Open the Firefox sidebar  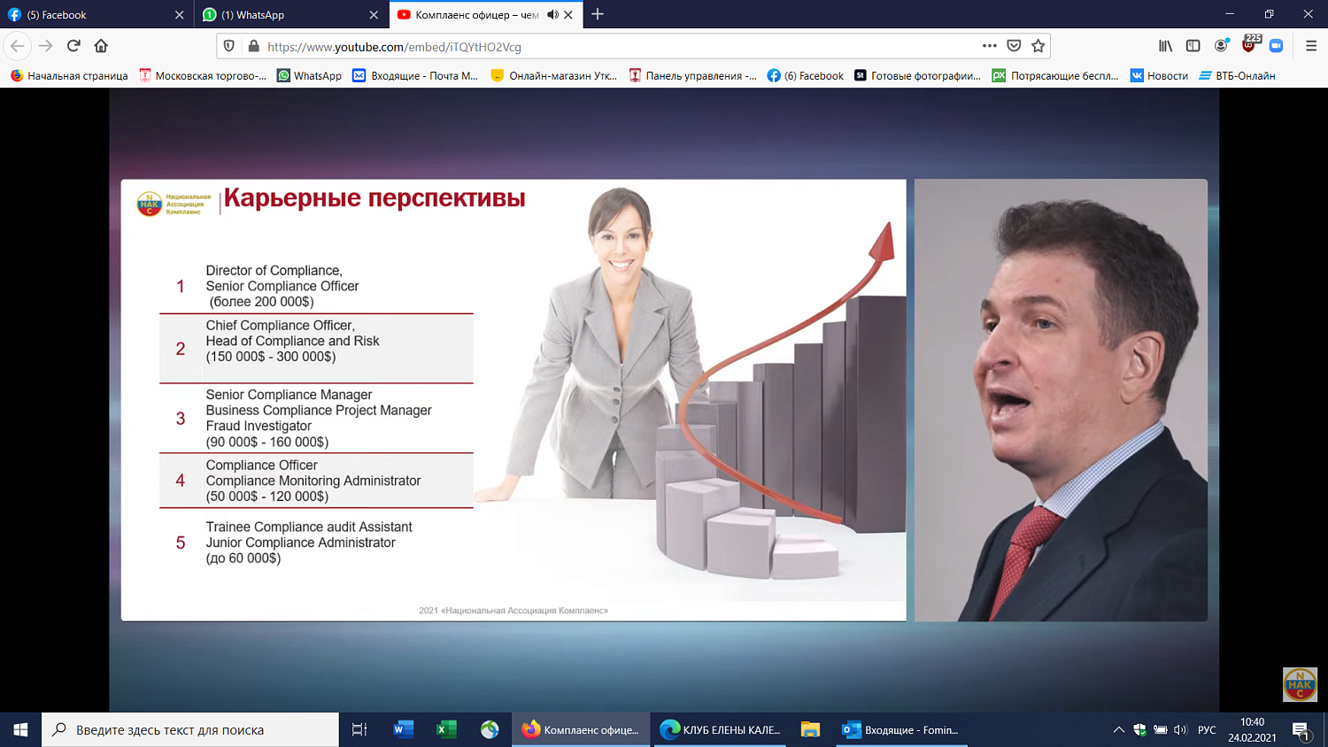pos(1193,47)
